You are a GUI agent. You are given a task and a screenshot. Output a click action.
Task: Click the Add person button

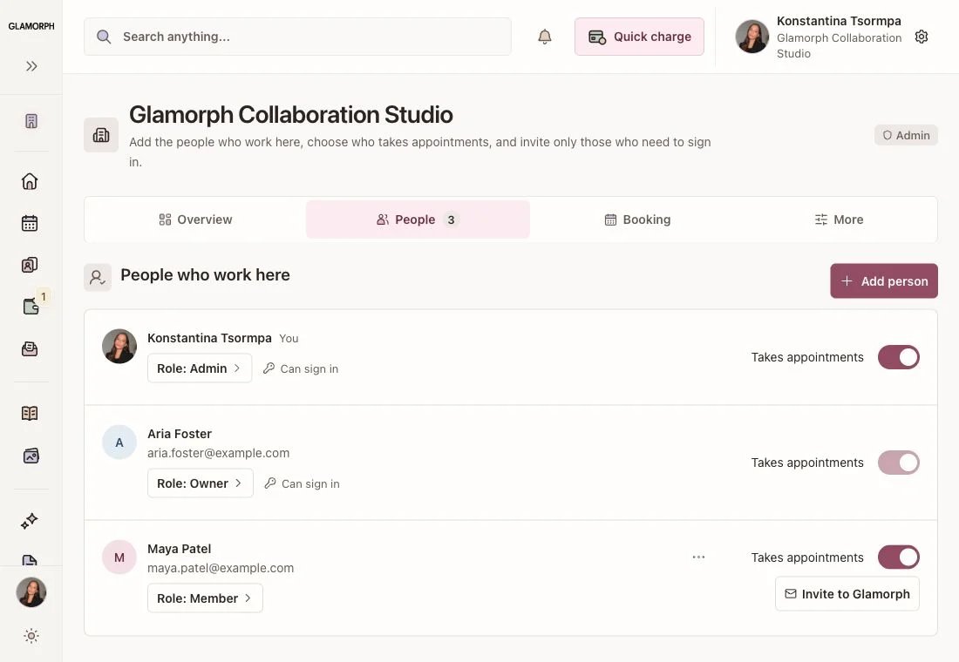pos(884,281)
